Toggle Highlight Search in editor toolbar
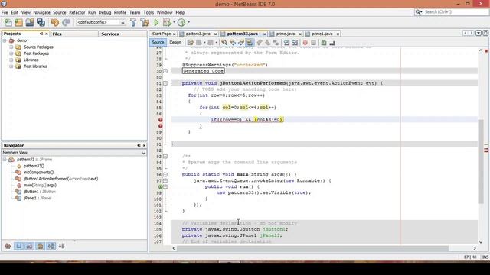Image resolution: width=490 pixels, height=275 pixels. coord(250,43)
